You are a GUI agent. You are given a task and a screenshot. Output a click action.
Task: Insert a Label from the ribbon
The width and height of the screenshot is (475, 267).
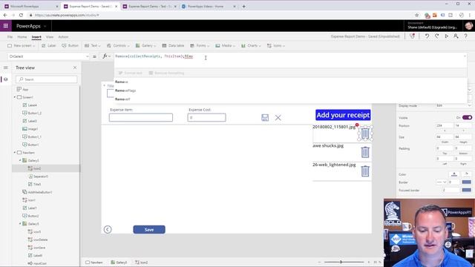point(49,46)
